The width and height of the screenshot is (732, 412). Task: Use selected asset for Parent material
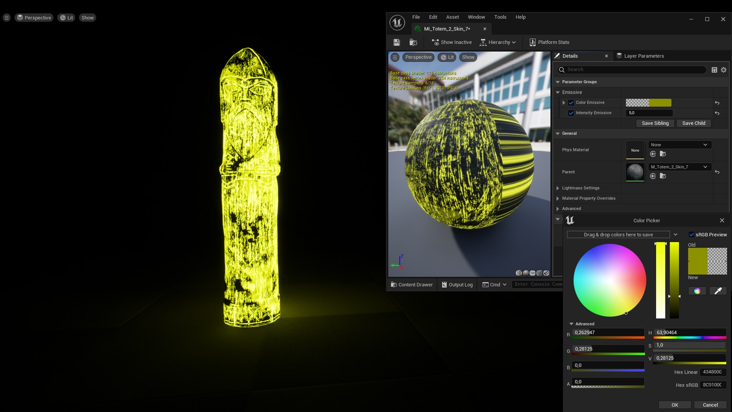coord(653,176)
